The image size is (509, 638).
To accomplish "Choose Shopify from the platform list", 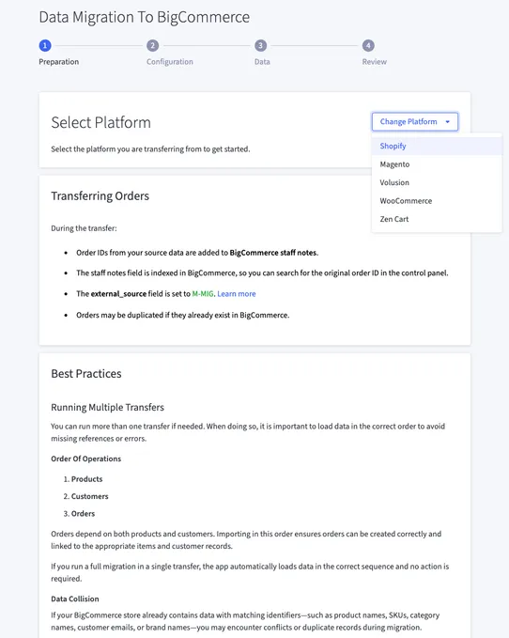I will (x=437, y=146).
